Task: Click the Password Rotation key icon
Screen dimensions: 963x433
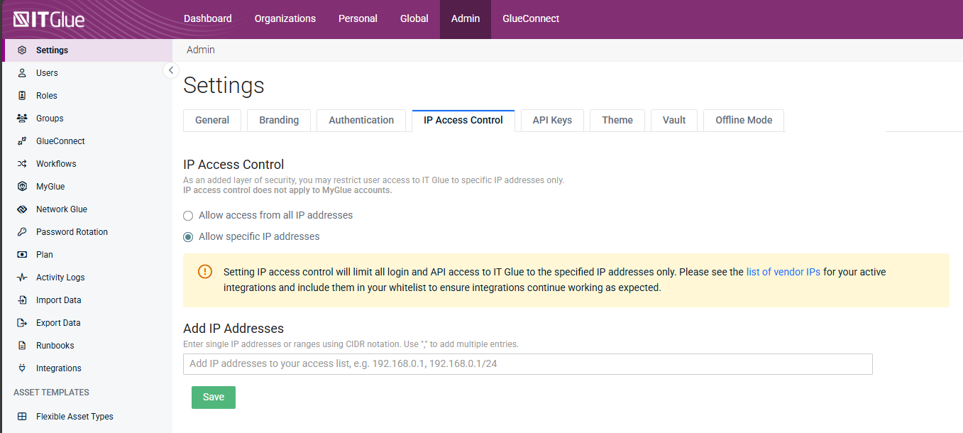Action: 22,232
